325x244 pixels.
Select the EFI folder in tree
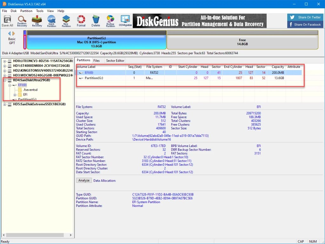coord(25,94)
